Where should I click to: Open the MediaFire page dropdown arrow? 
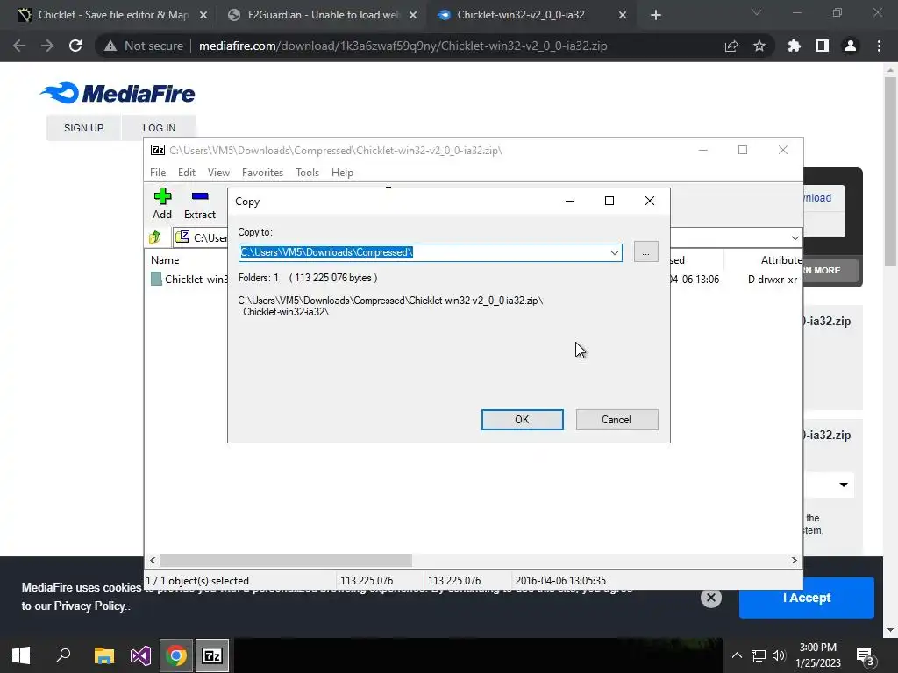[844, 485]
